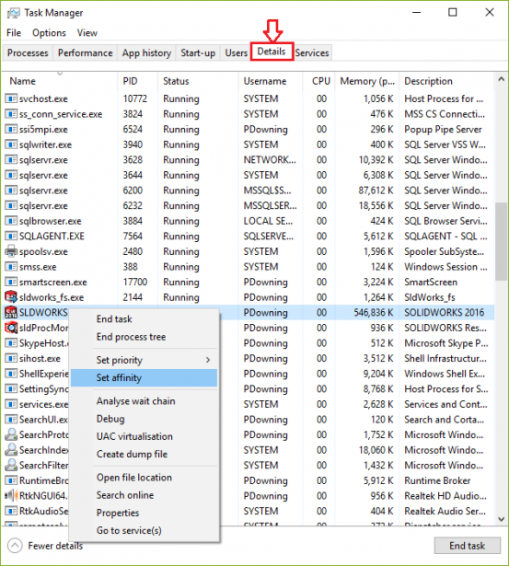The image size is (509, 566).
Task: Click the RtkAudioService process icon
Action: coord(11,511)
